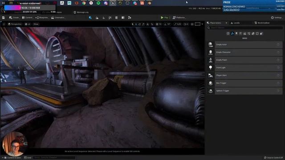Click Source Control Off status
This screenshot has height=160, width=285.
[x=273, y=158]
